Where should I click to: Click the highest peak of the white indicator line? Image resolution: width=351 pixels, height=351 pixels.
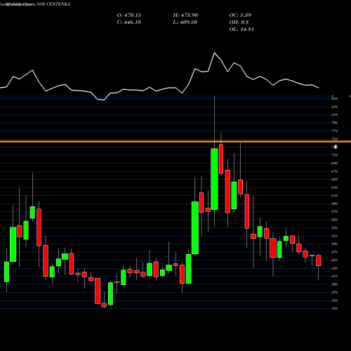coord(214,53)
